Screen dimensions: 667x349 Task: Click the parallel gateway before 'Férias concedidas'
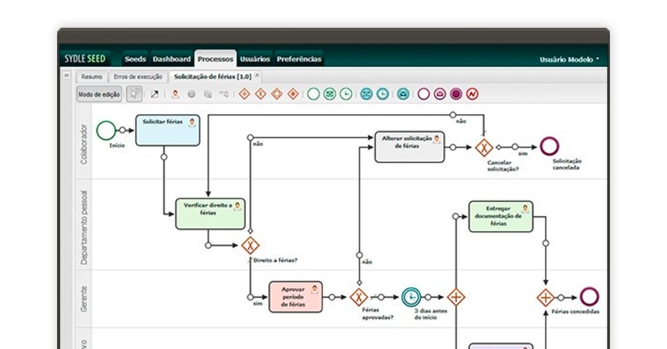545,298
